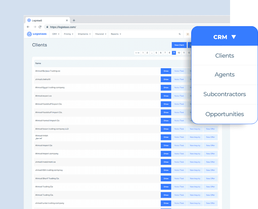Show Ahmad Barjous Trading co client

pos(166,71)
